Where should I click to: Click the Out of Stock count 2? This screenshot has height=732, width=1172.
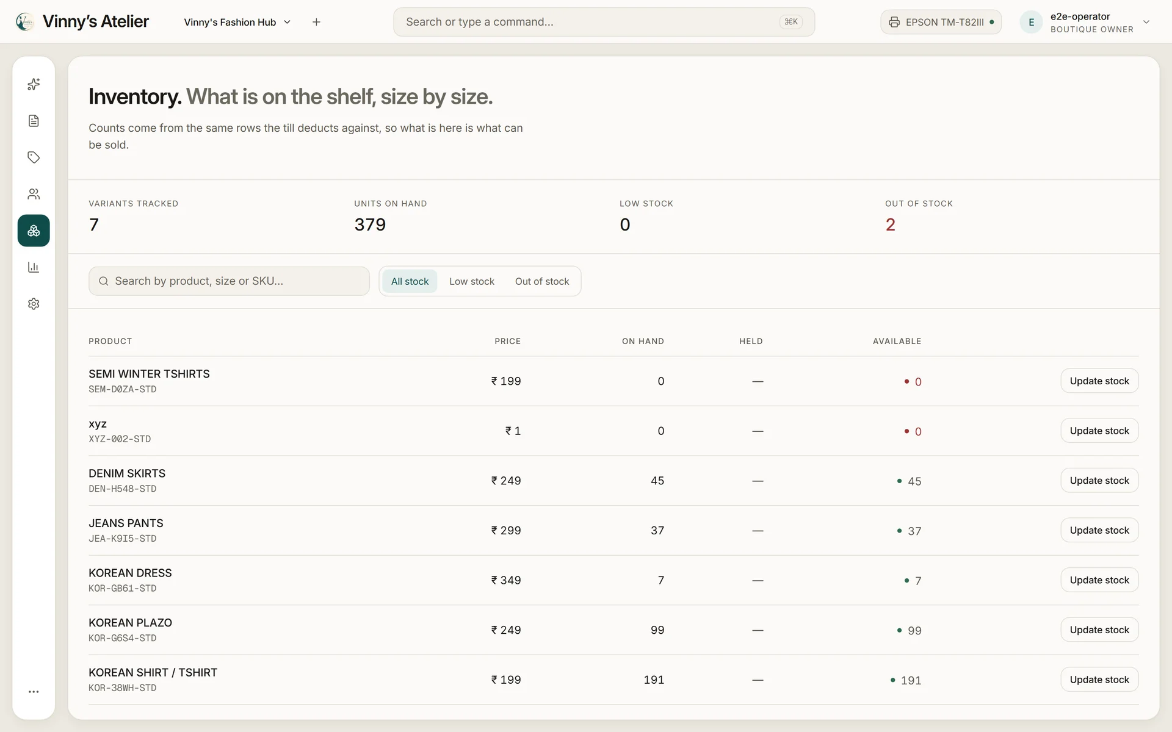tap(891, 224)
